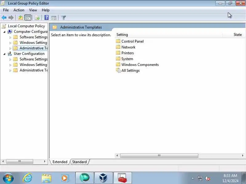
Task: Click right arrow of tree pane scrollbar
Action: [x=45, y=161]
